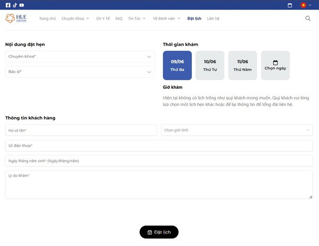The width and height of the screenshot is (319, 246).
Task: Open the Tin Tức menu
Action: click(135, 19)
